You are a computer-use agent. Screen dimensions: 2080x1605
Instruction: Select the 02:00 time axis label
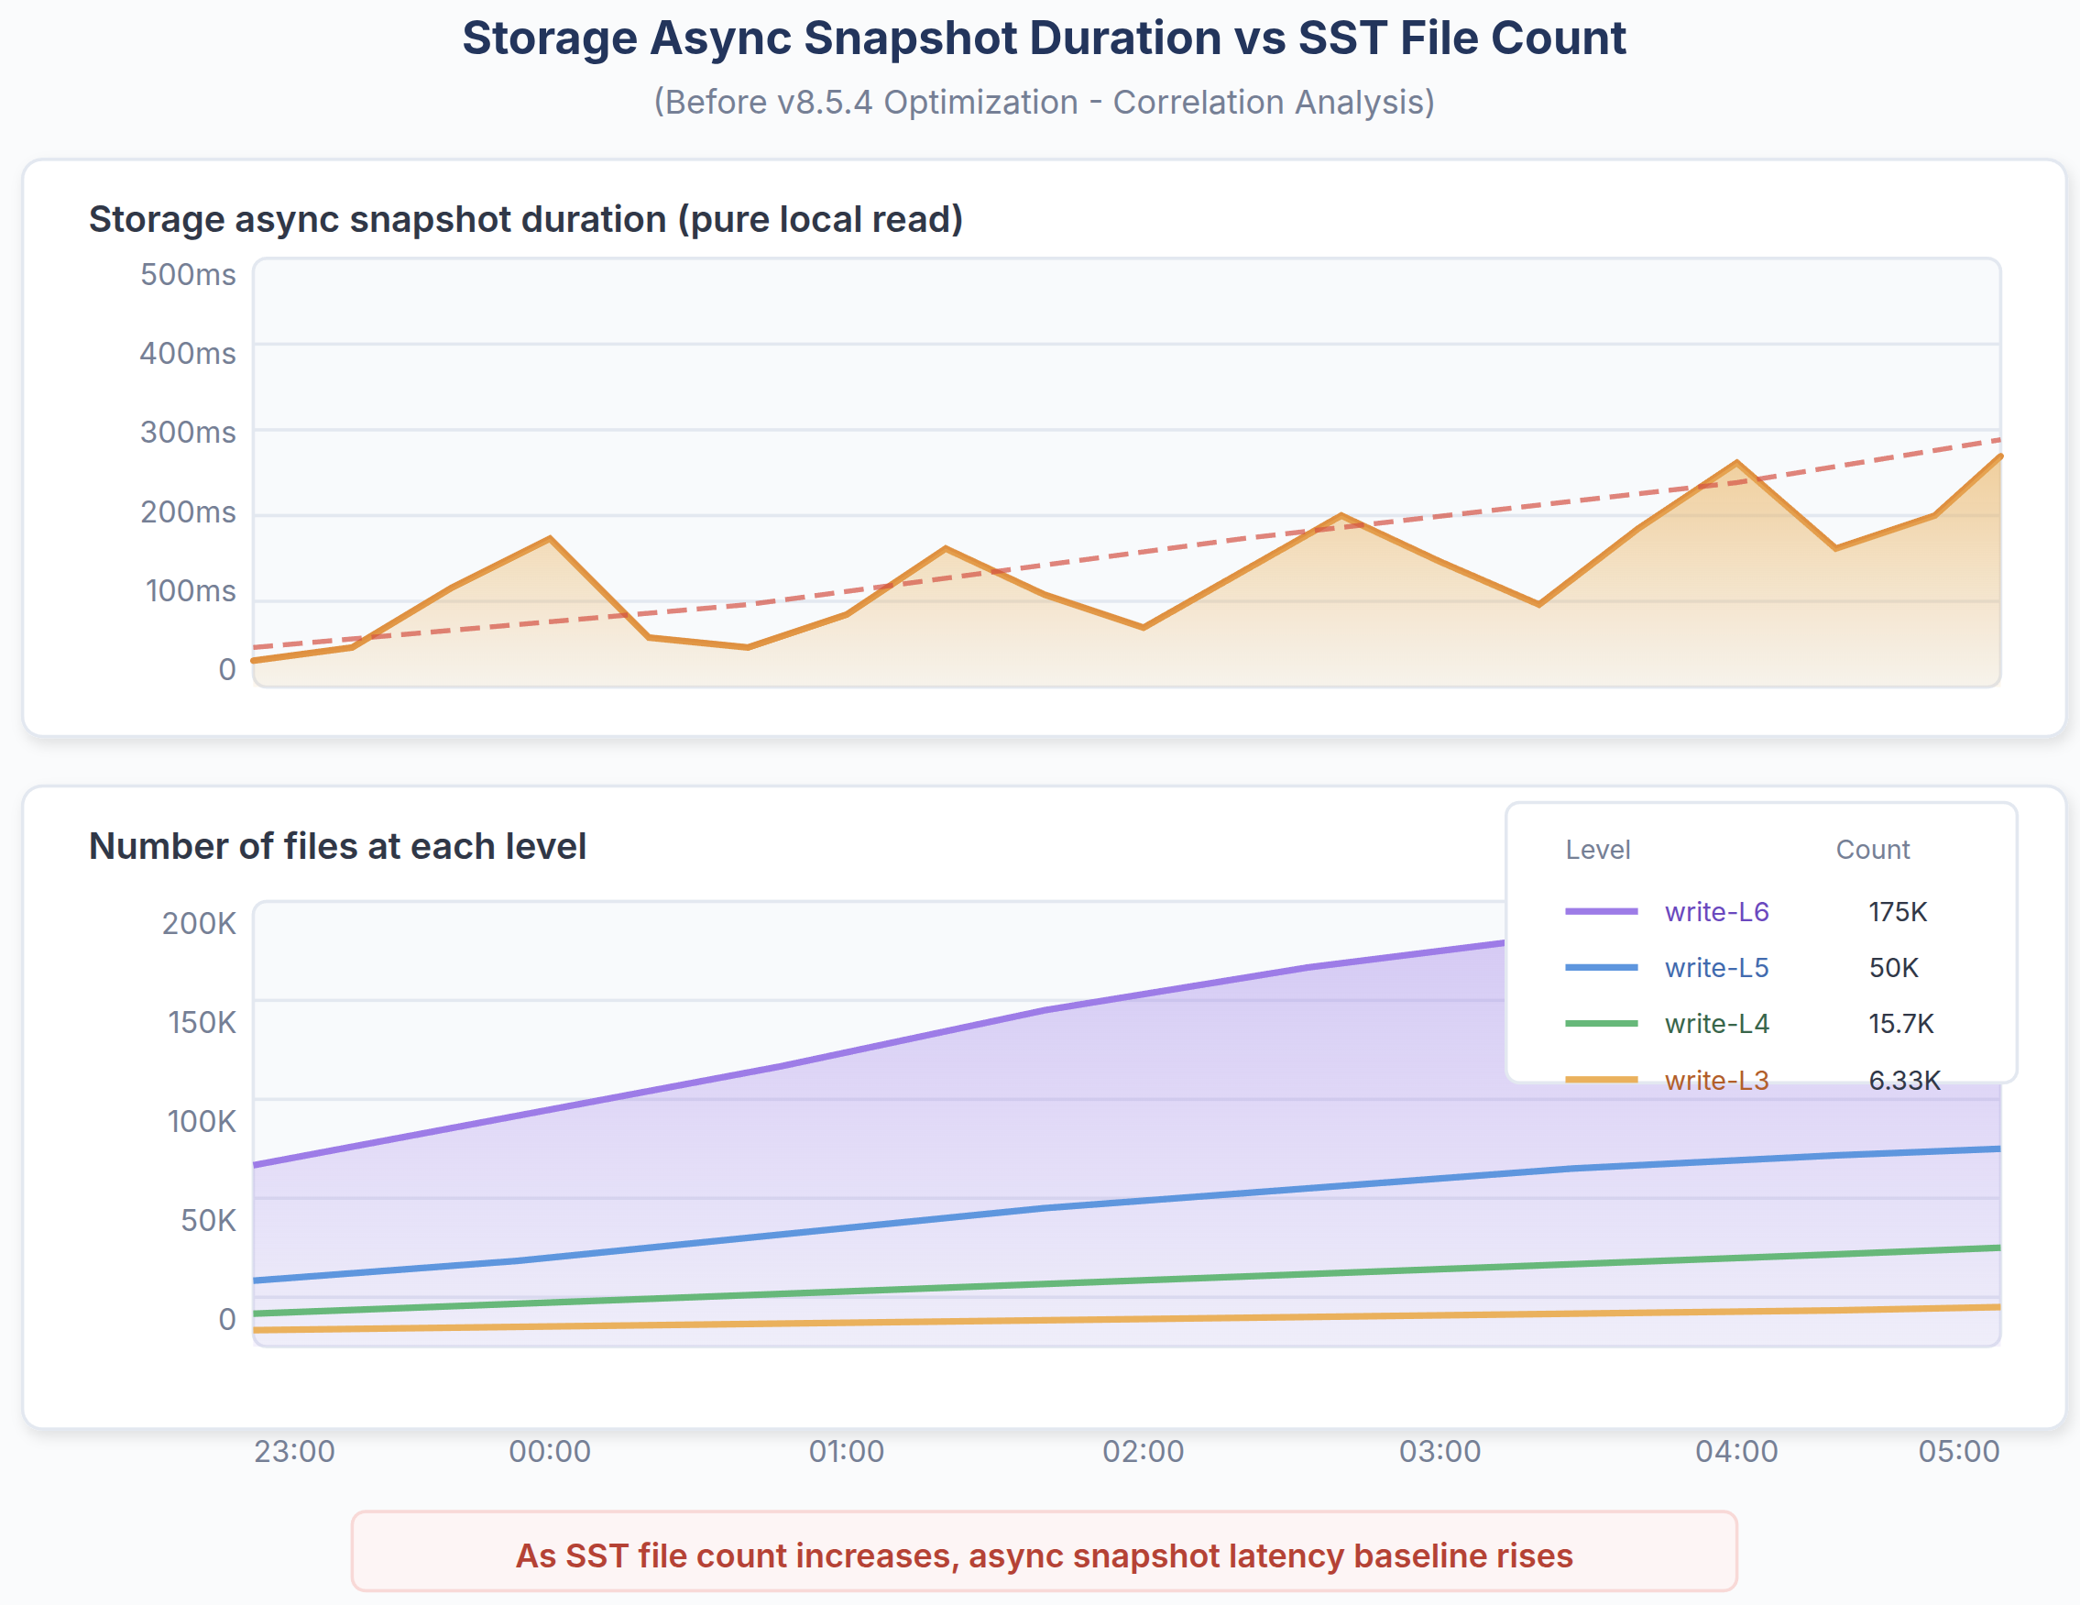point(1143,1451)
